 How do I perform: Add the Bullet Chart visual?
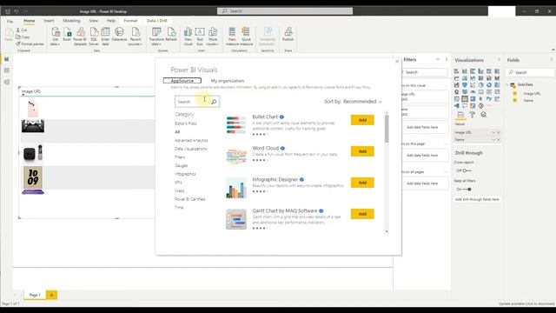(x=362, y=120)
